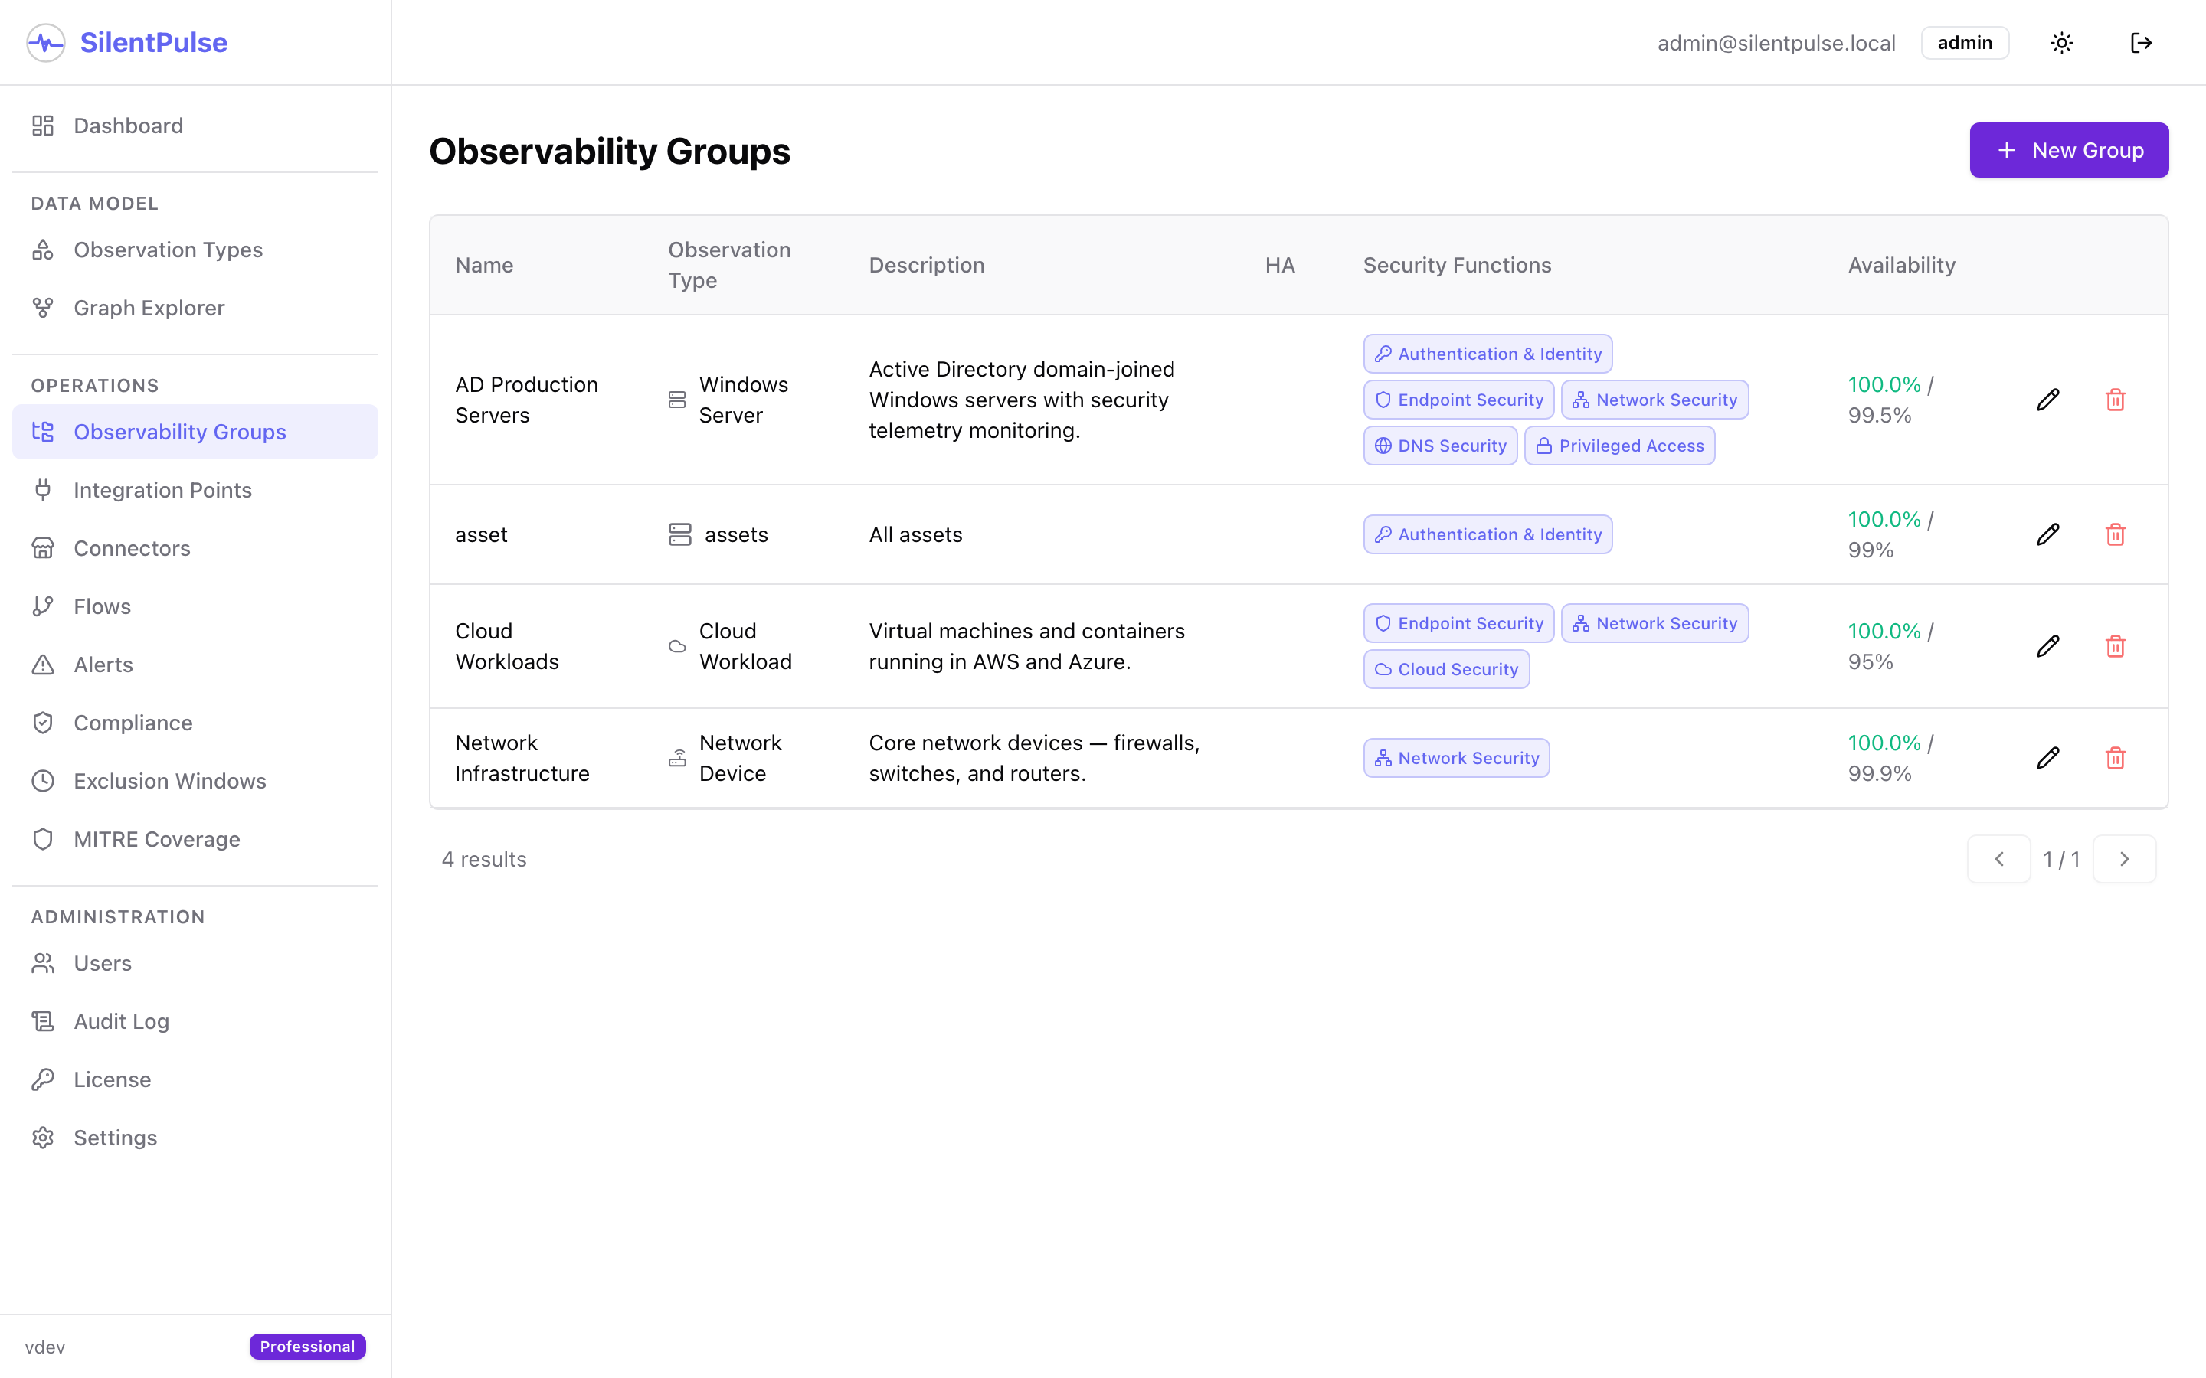Click Network Security tag on Network Infrastructure row

[1457, 758]
